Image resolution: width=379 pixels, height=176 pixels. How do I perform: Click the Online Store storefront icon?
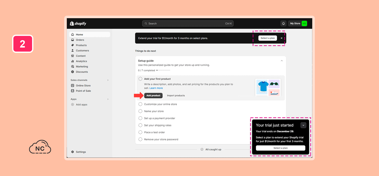(73, 85)
